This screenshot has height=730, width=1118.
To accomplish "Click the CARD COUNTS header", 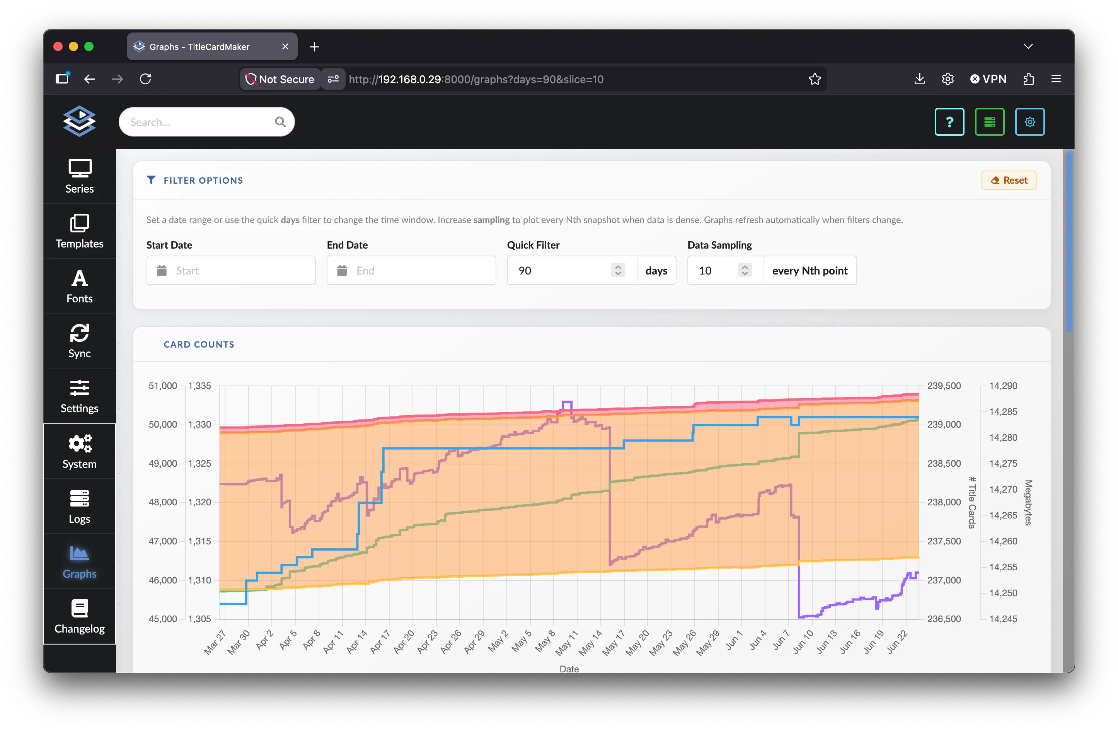I will click(x=199, y=345).
